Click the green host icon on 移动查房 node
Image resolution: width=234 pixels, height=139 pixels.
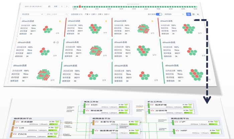pos(126,110)
